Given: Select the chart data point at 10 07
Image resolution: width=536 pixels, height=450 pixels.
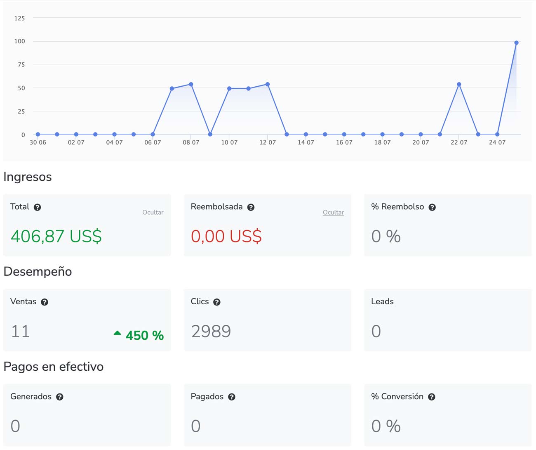Looking at the screenshot, I should click(229, 88).
